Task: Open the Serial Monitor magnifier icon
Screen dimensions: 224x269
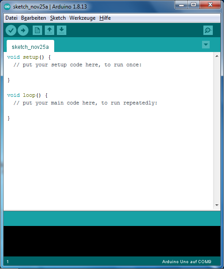Action: [x=208, y=30]
